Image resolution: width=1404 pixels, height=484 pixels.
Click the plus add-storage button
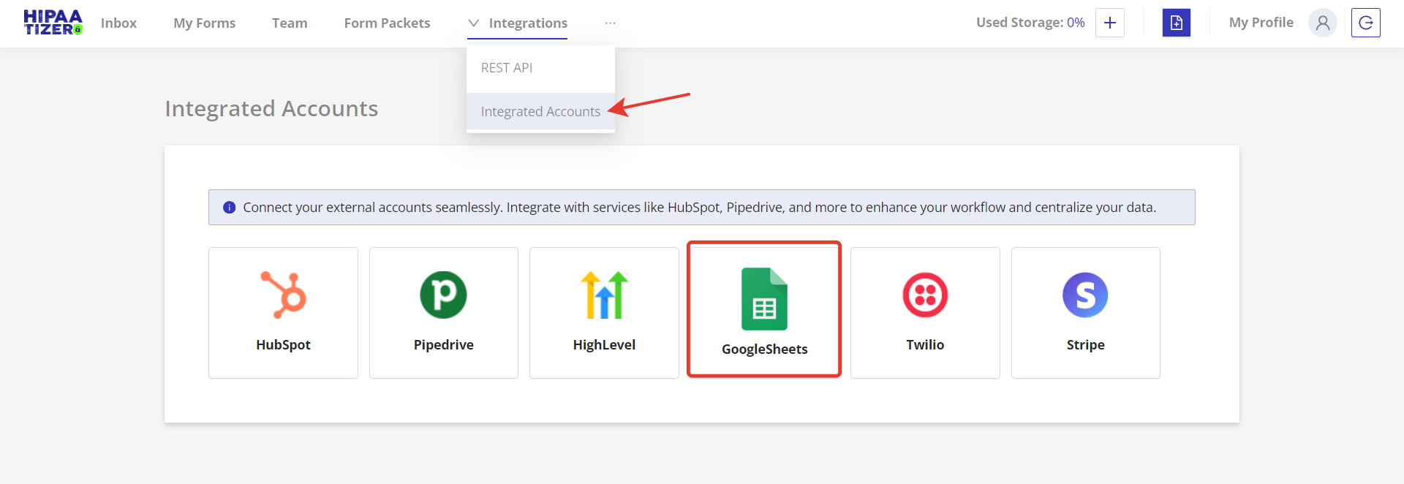tap(1109, 23)
